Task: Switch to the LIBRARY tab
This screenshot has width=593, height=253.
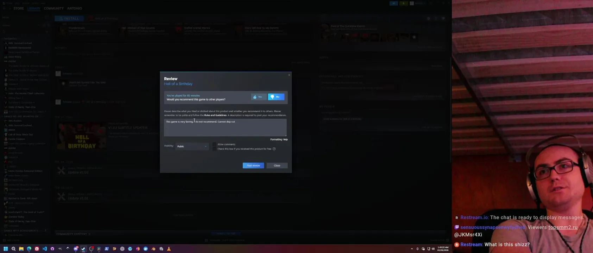Action: [x=34, y=8]
